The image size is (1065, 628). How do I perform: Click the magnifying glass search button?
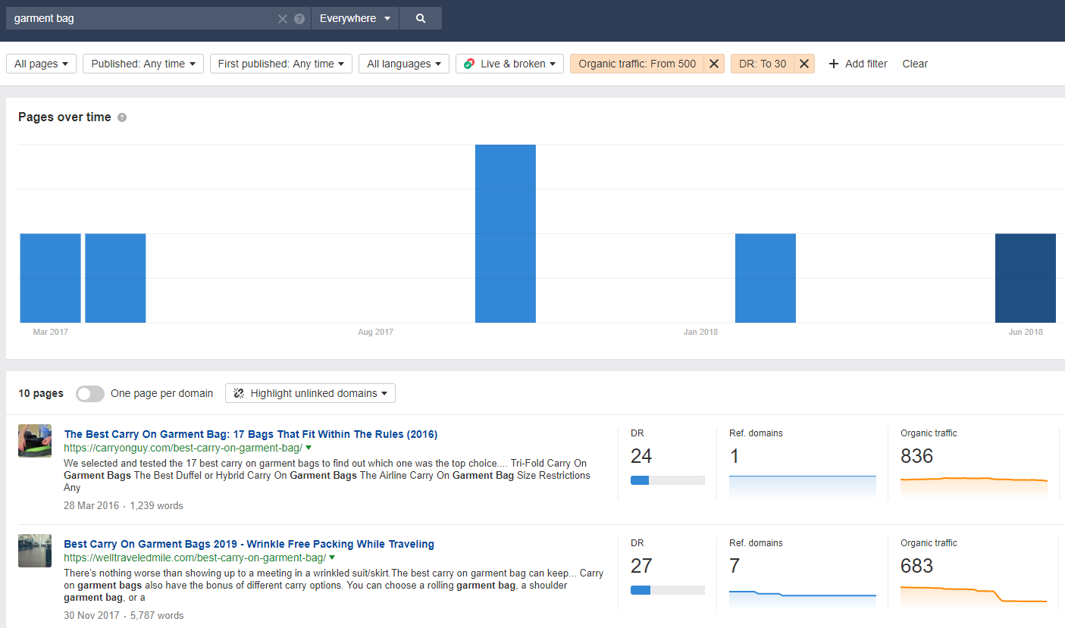[421, 18]
